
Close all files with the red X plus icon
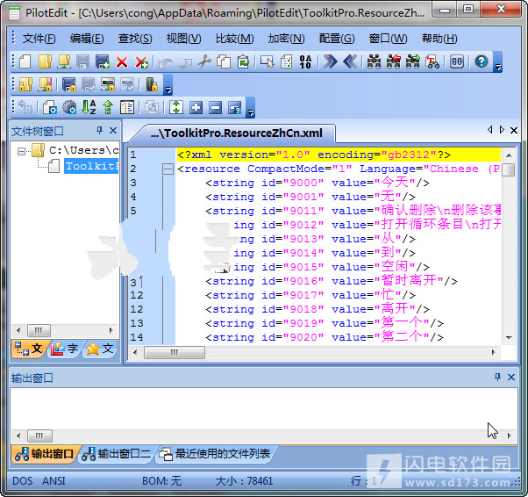[141, 62]
